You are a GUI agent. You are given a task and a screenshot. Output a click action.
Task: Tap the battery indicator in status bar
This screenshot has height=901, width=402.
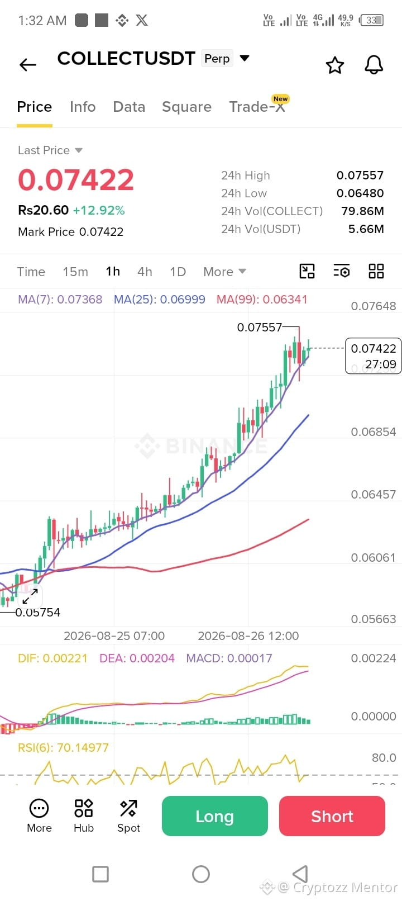[x=372, y=21]
